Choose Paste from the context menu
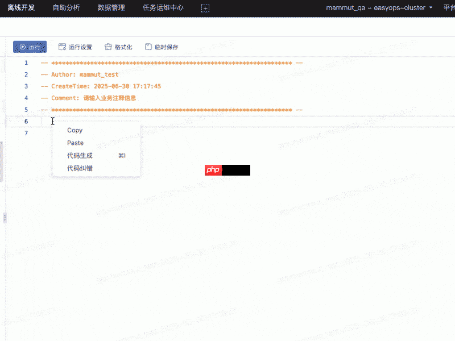 click(x=75, y=143)
